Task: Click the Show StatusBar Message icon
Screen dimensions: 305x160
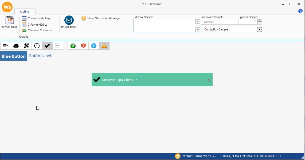Action: tap(84, 18)
